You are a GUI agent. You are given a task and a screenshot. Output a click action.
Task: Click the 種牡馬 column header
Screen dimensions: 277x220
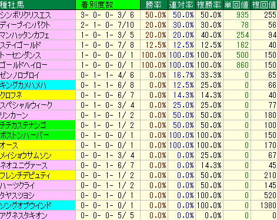tap(38, 5)
